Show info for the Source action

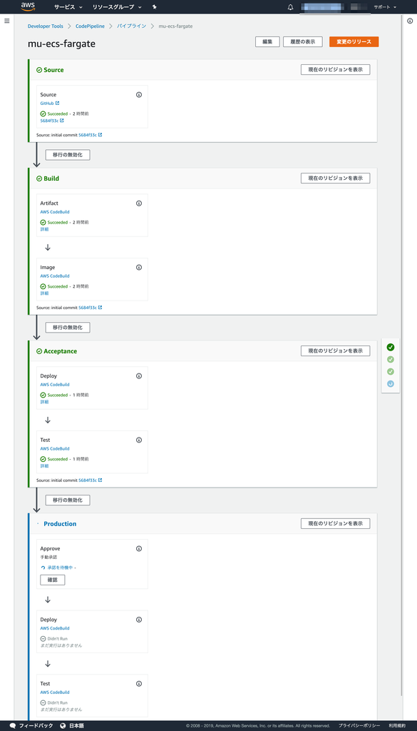pyautogui.click(x=139, y=95)
